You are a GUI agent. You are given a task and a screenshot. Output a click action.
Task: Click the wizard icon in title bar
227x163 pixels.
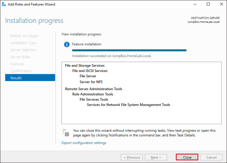(x=4, y=4)
